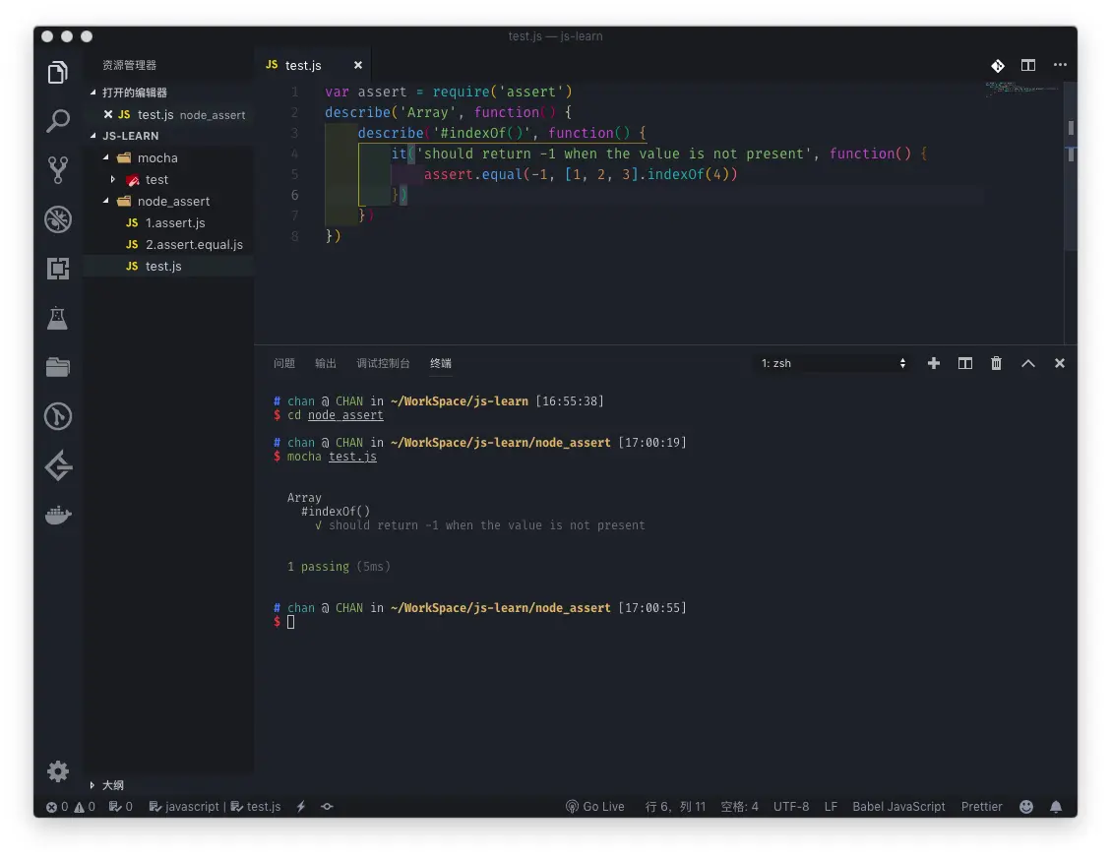The height and width of the screenshot is (859, 1111).
Task: Click the Prettier status bar item
Action: pos(981,807)
